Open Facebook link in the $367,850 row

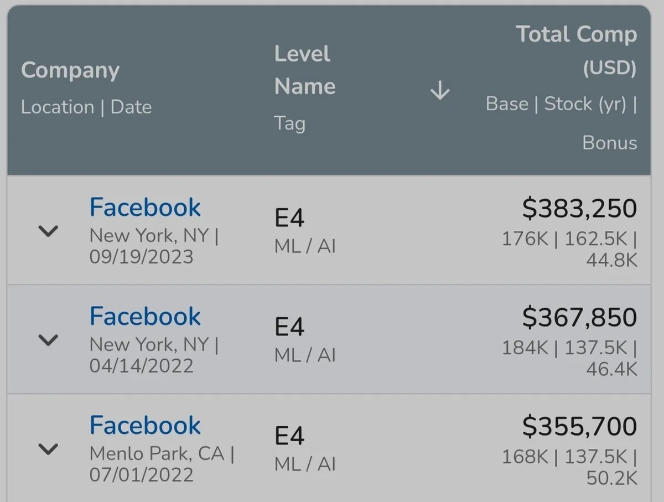(145, 317)
